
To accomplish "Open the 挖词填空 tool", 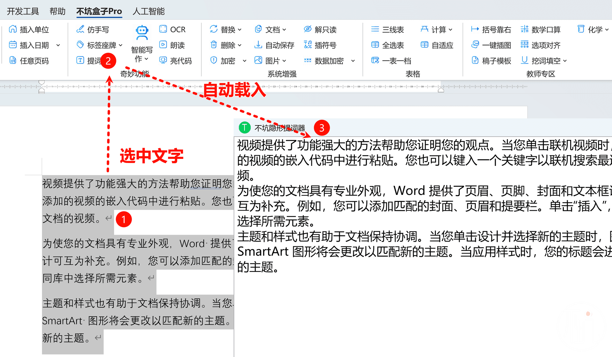I will point(541,61).
